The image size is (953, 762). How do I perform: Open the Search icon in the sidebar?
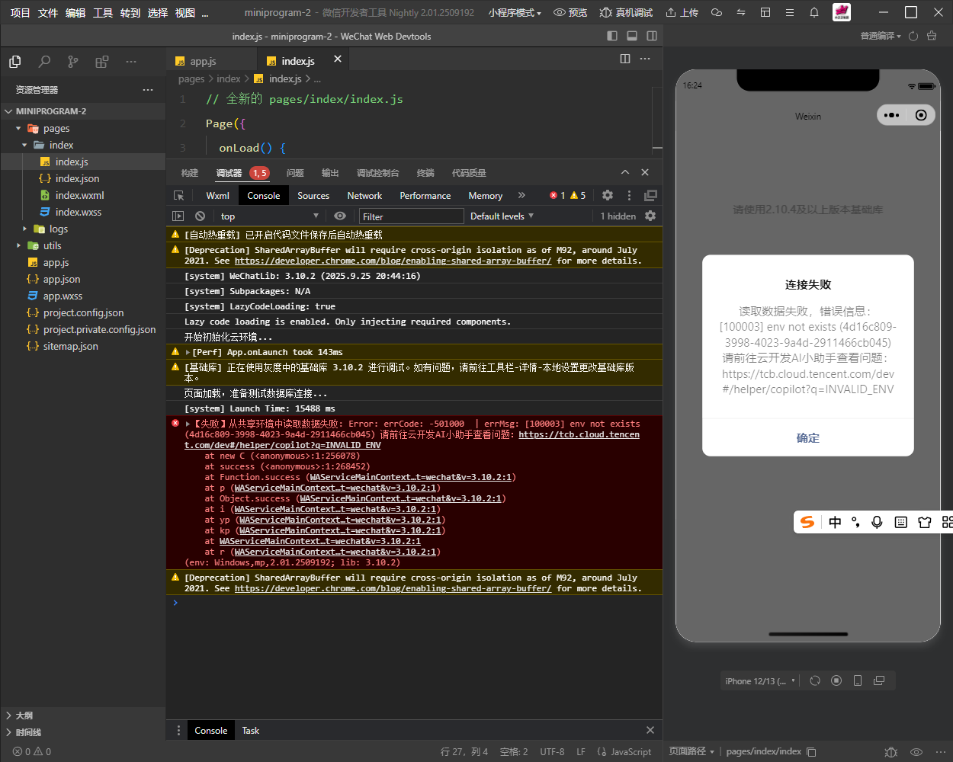point(44,62)
